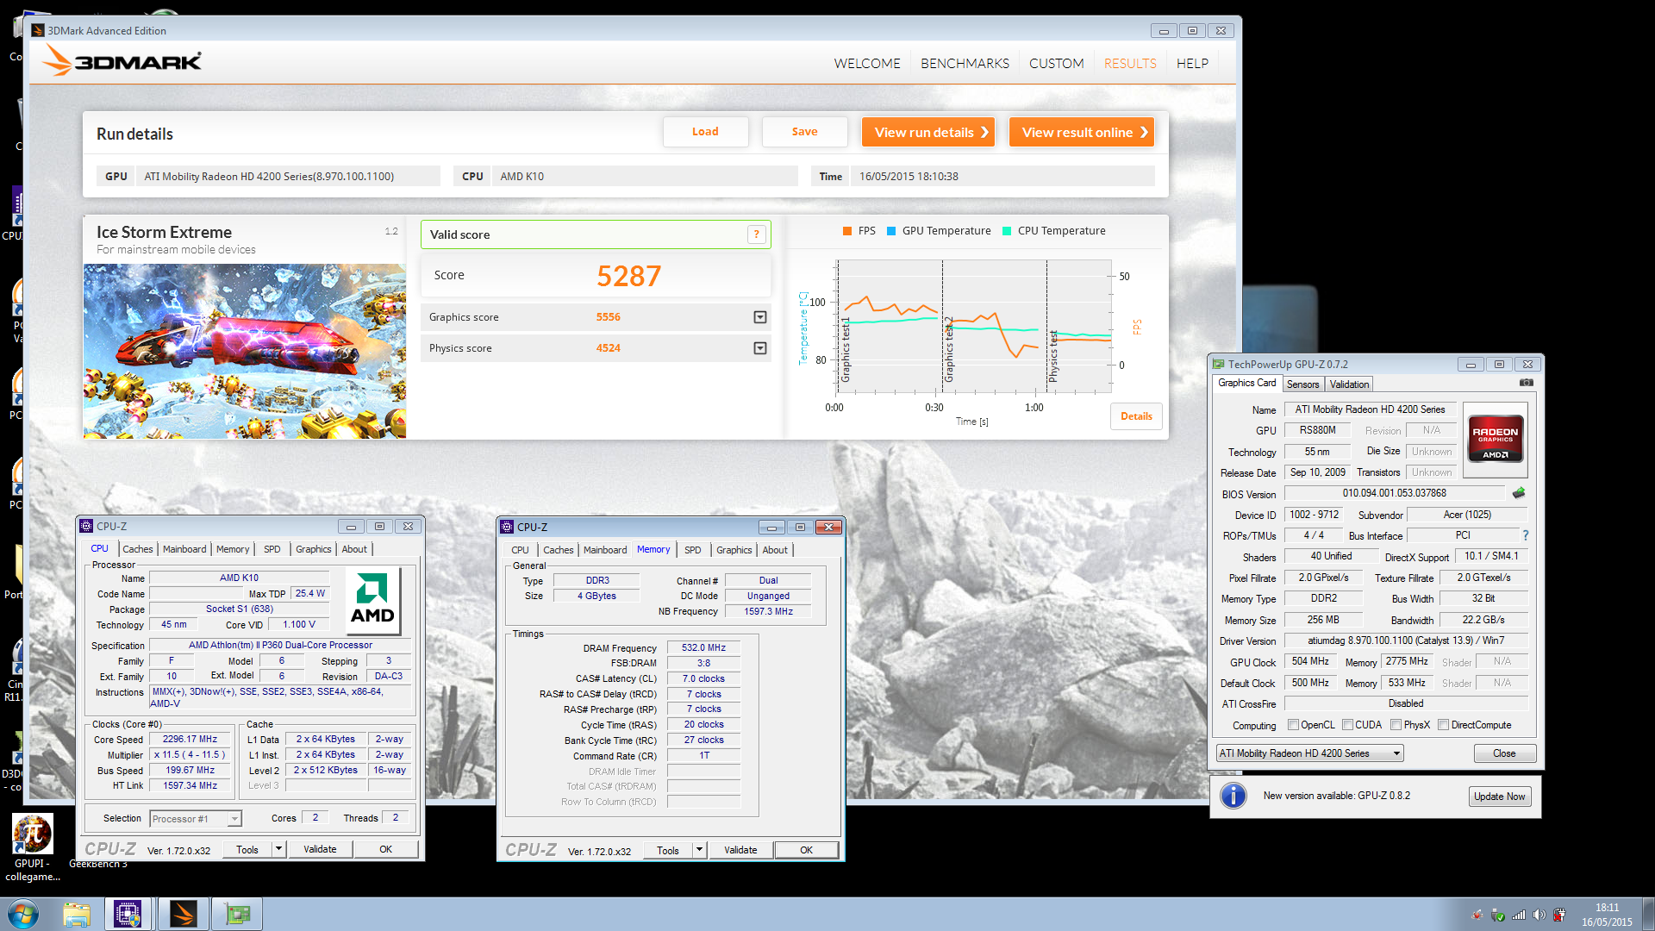Click blue GPU Temperature legend swatch
1655x931 pixels.
click(x=891, y=231)
